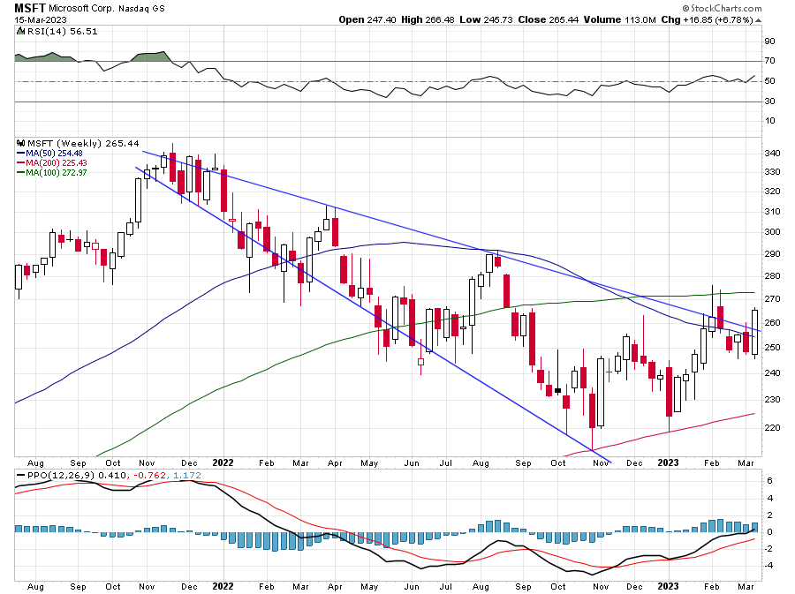Click the MA(50) 254.48 legend text
795x594 pixels.
click(54, 153)
